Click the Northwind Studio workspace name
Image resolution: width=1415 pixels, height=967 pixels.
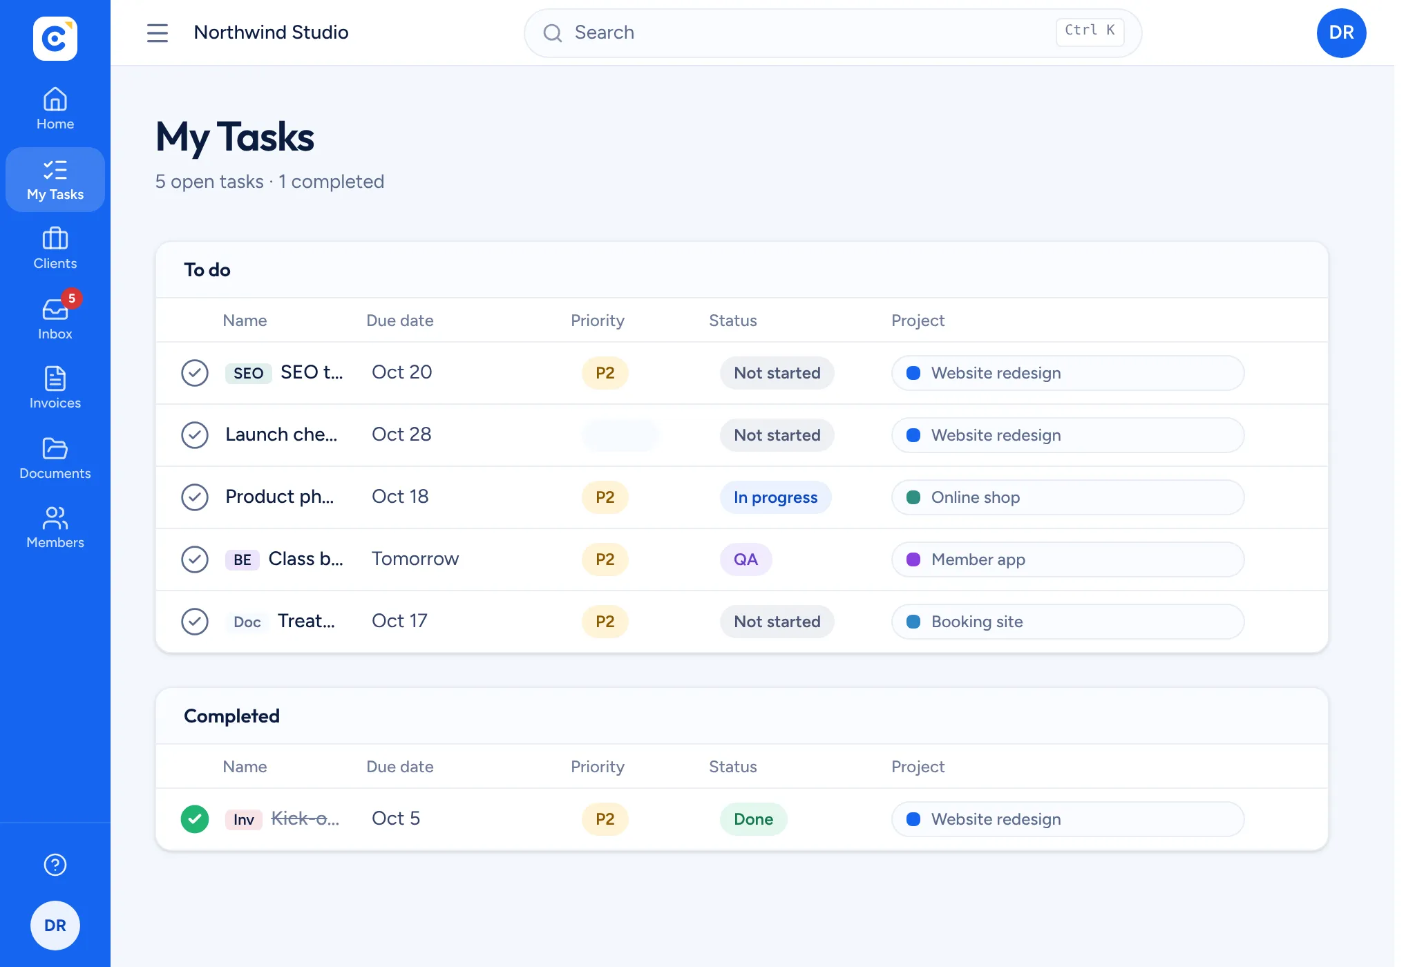271,32
